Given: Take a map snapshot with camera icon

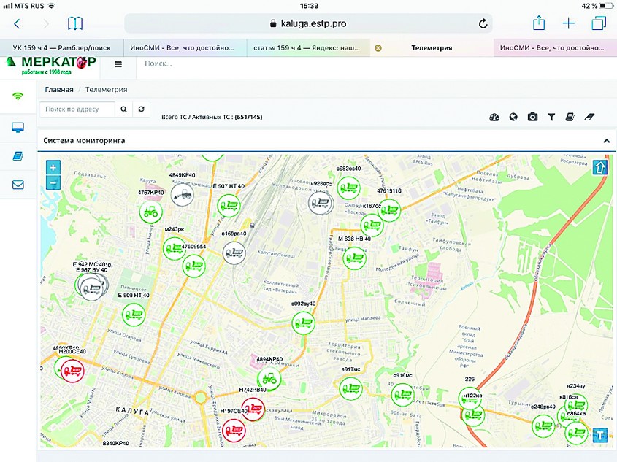Looking at the screenshot, I should pos(532,117).
